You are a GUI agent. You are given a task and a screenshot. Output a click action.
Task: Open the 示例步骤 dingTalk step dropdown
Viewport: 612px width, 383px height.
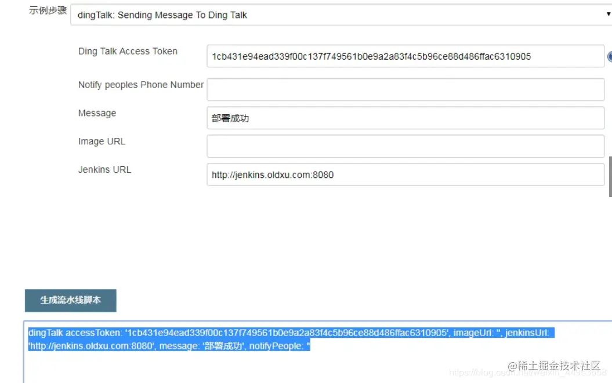(x=341, y=15)
